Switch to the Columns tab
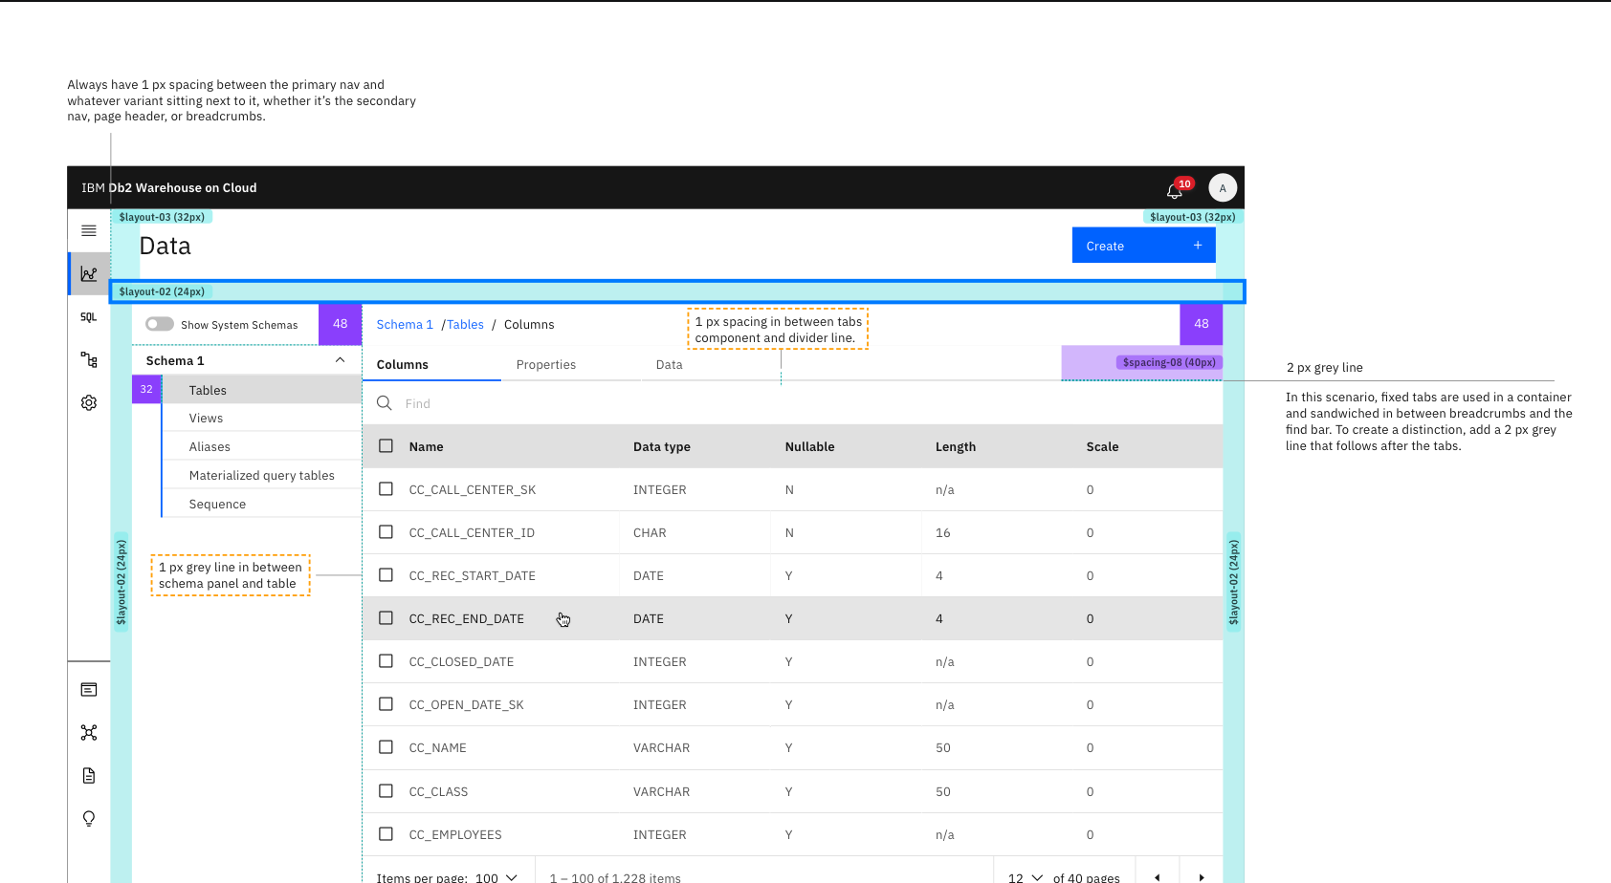This screenshot has height=883, width=1611. 431,365
